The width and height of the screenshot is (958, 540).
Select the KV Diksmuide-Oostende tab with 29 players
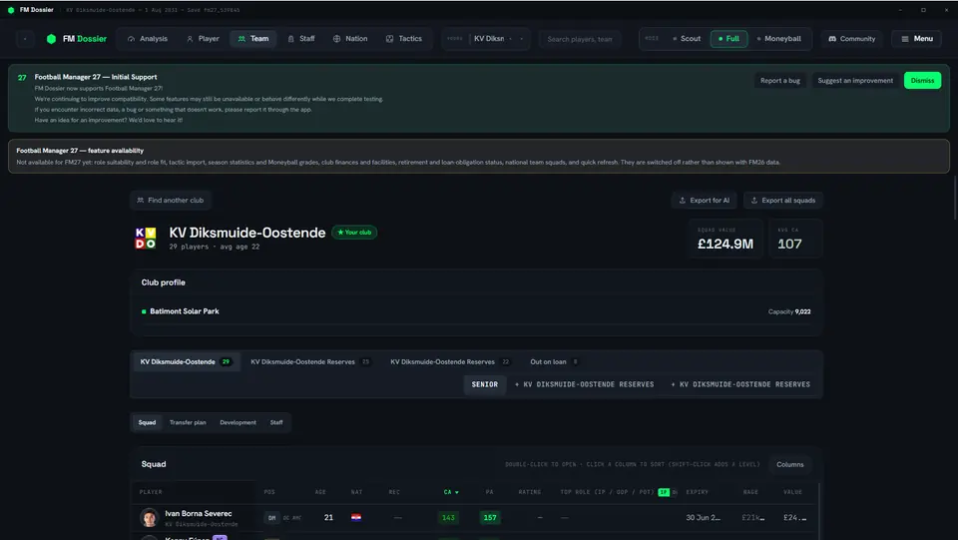point(186,361)
